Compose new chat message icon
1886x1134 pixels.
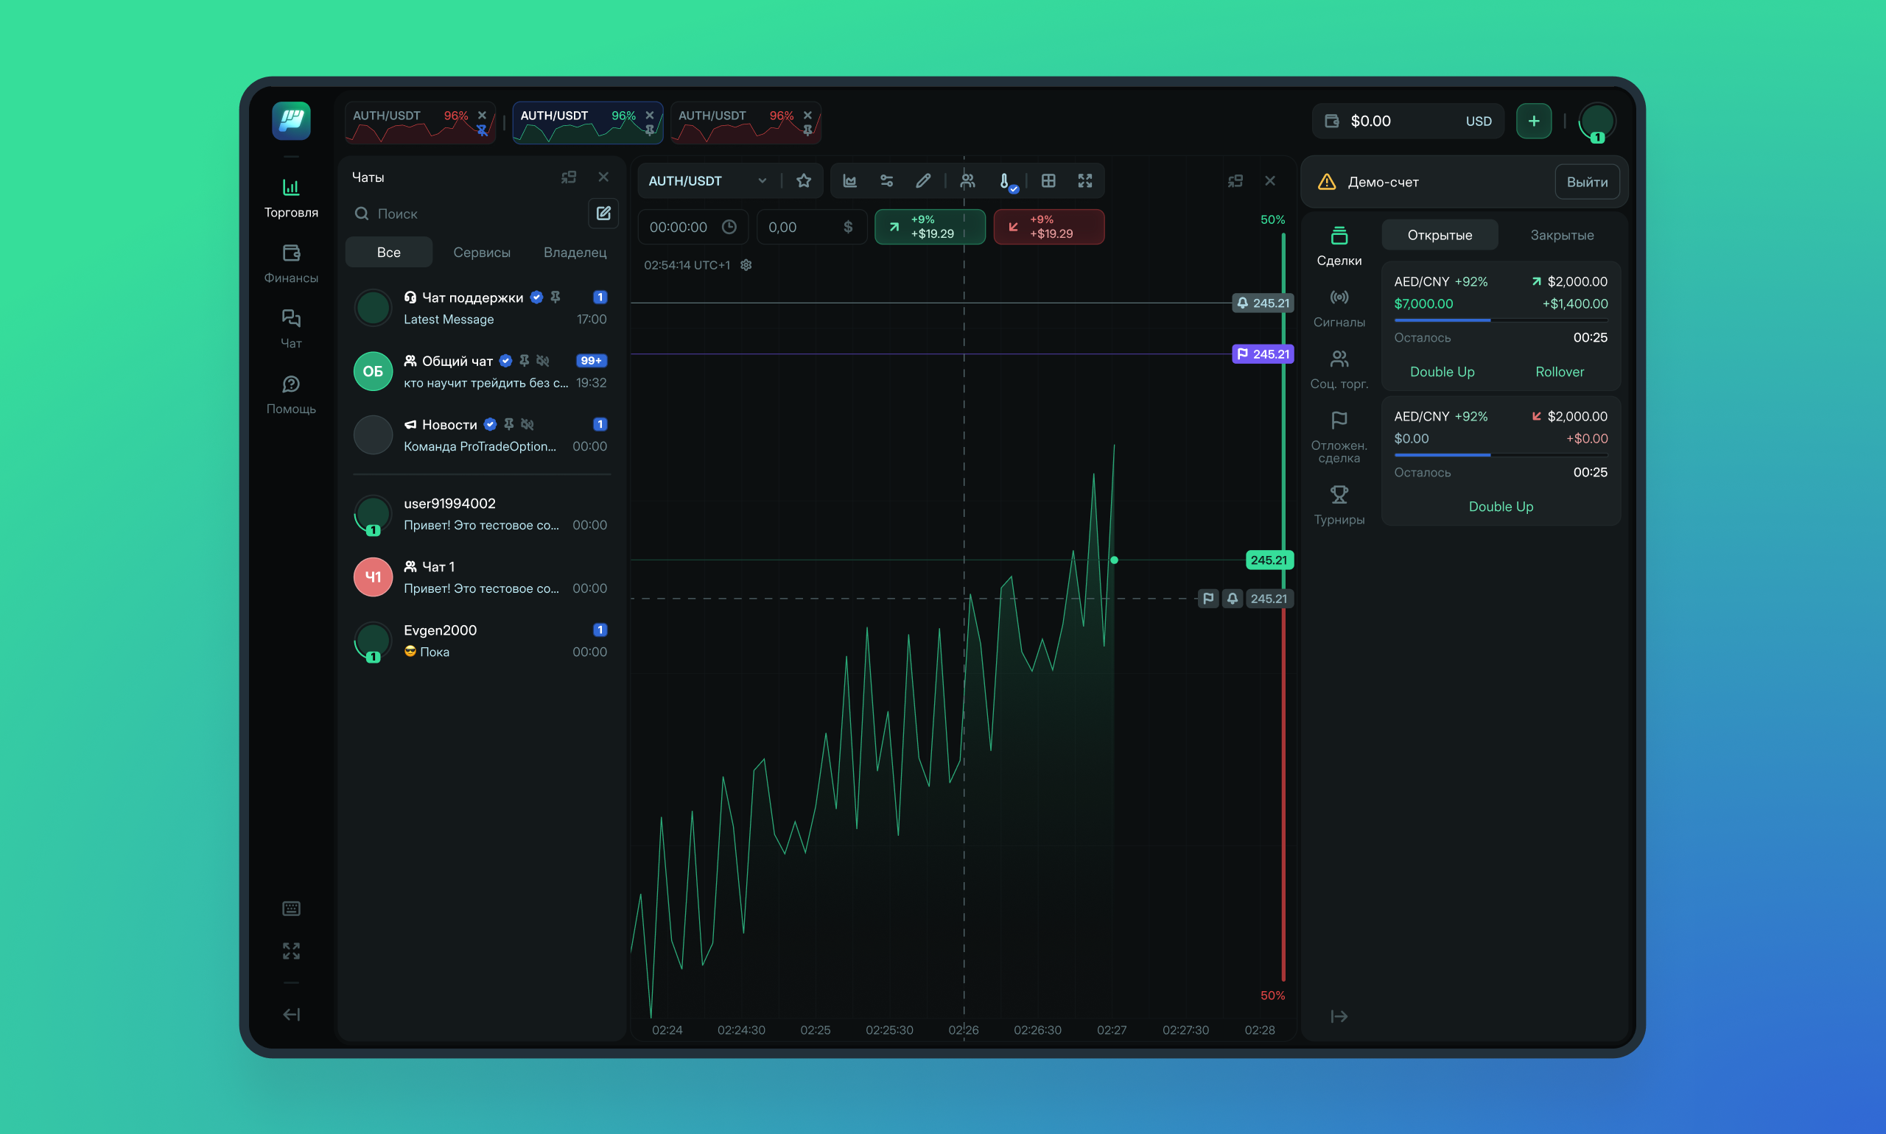point(603,214)
